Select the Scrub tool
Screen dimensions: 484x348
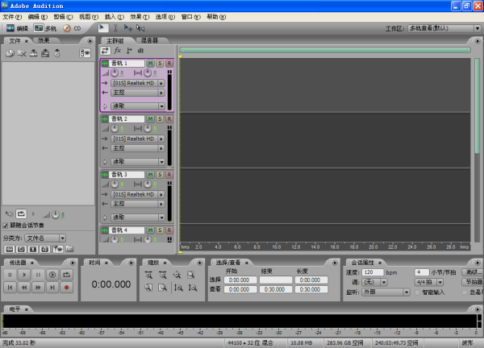pos(140,28)
